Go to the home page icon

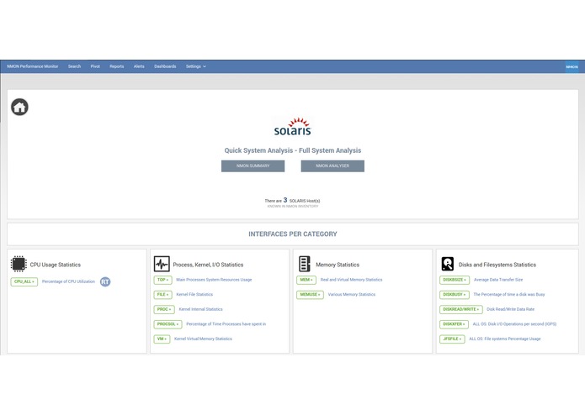pos(19,108)
